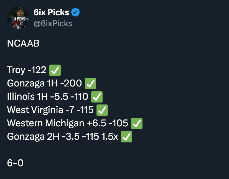Click the checkmark beside Troy -122
The height and width of the screenshot is (179, 229).
(x=55, y=70)
